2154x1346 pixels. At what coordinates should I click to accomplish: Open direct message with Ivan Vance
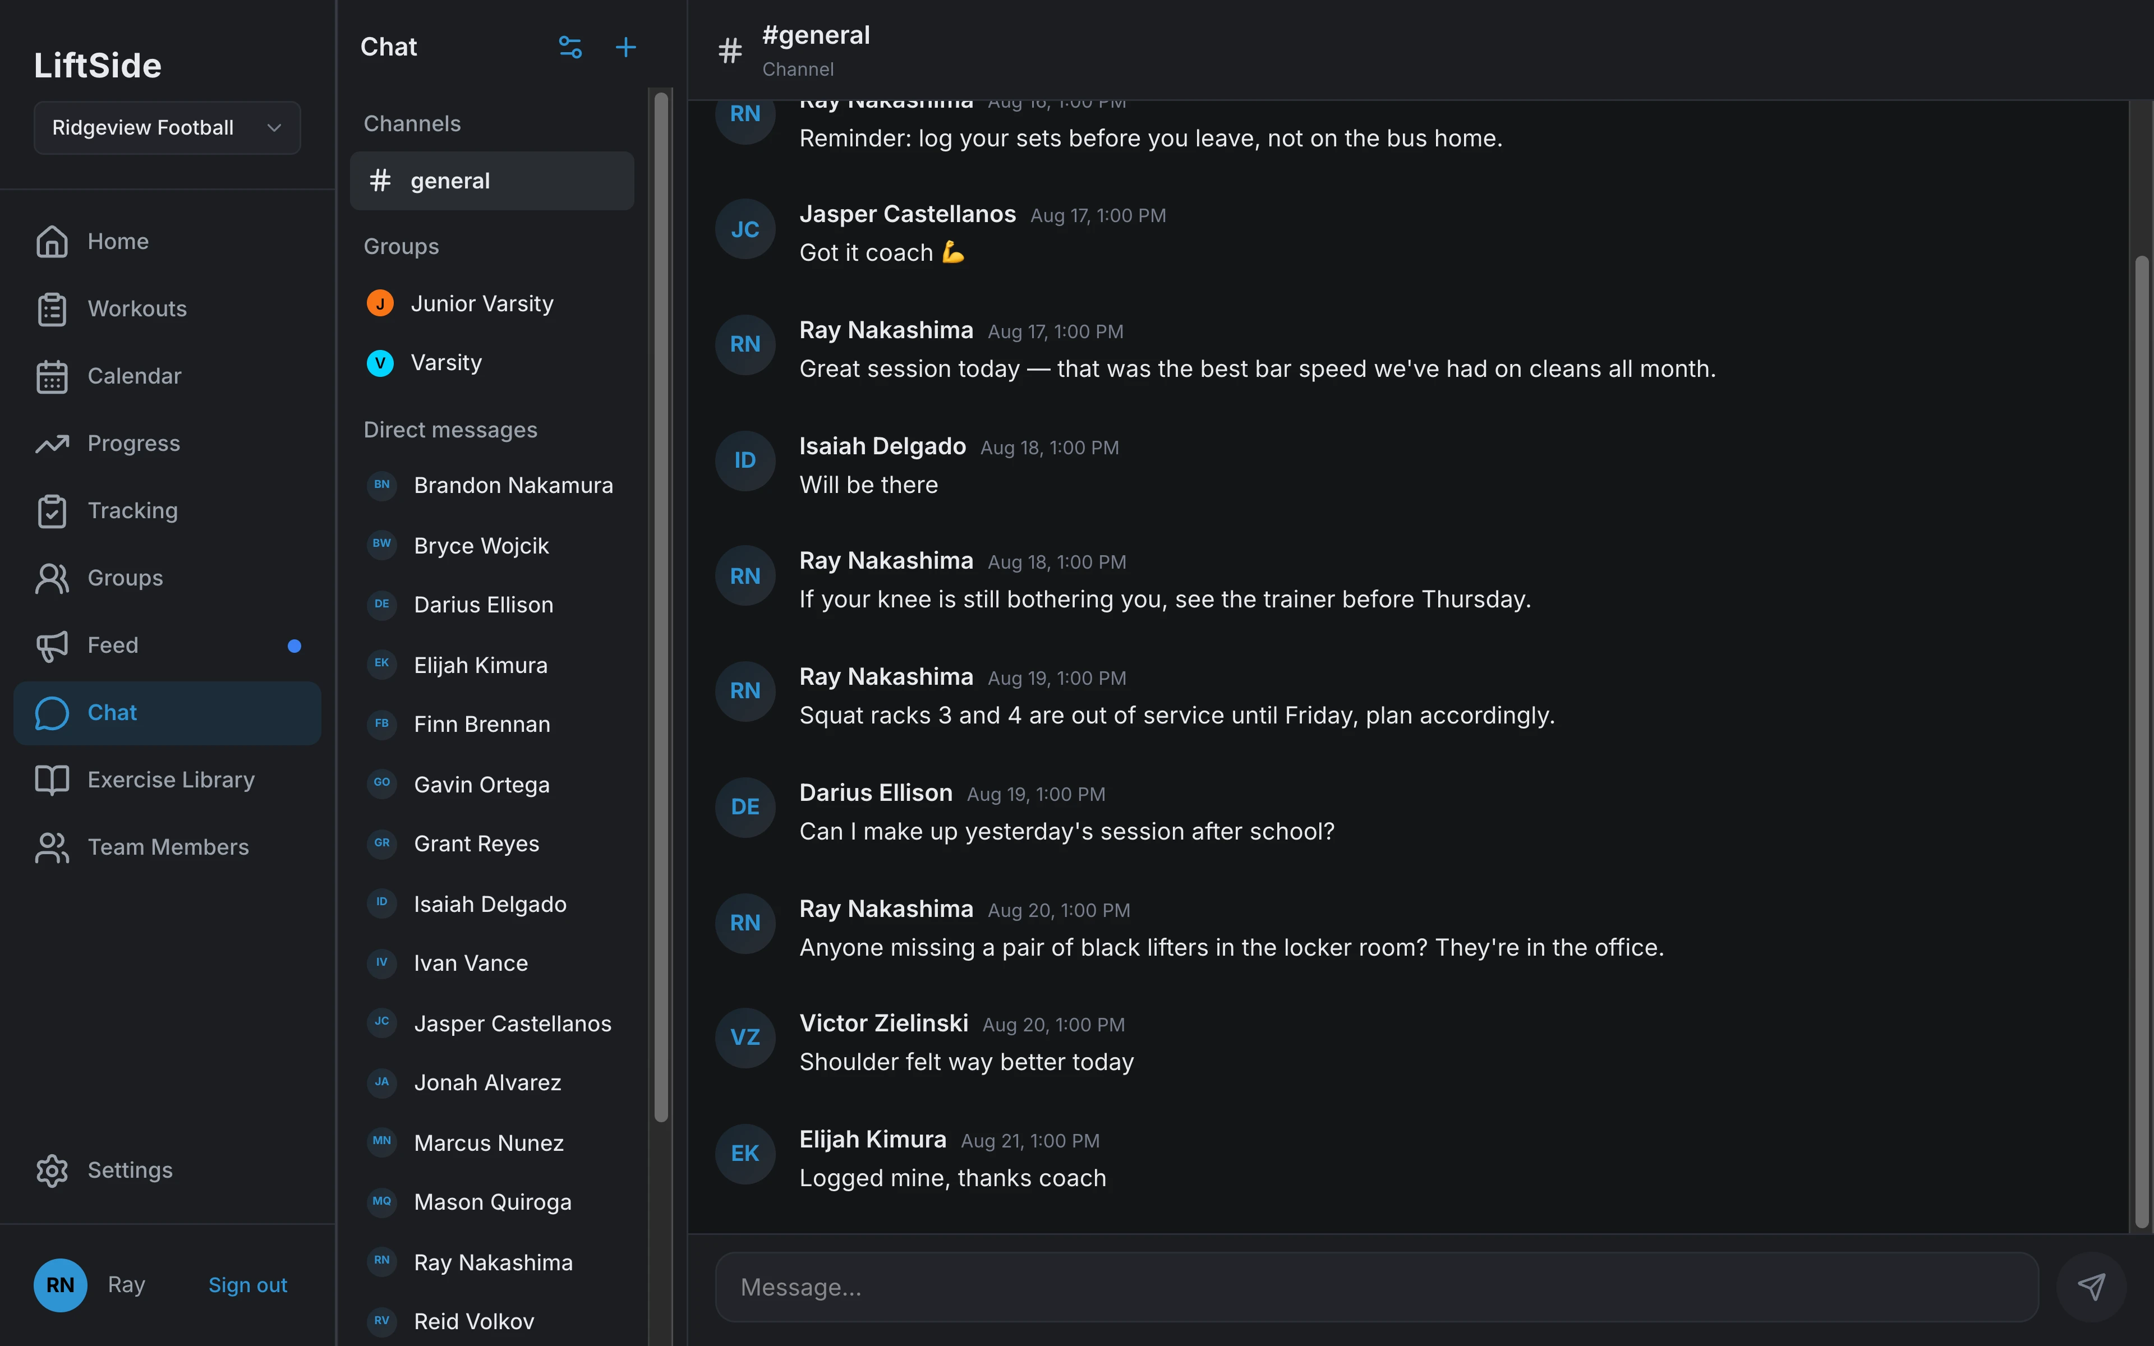click(x=492, y=963)
